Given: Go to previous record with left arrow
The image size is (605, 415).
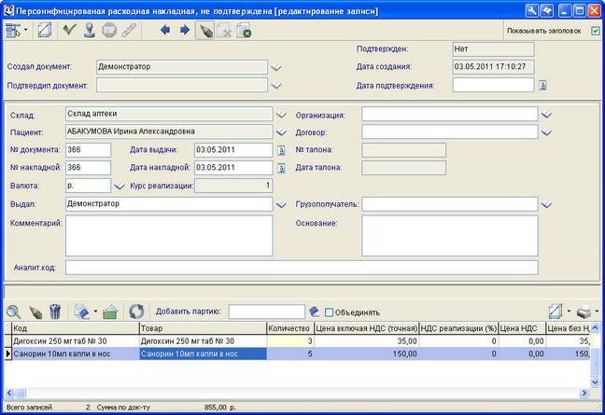Looking at the screenshot, I should 165,30.
